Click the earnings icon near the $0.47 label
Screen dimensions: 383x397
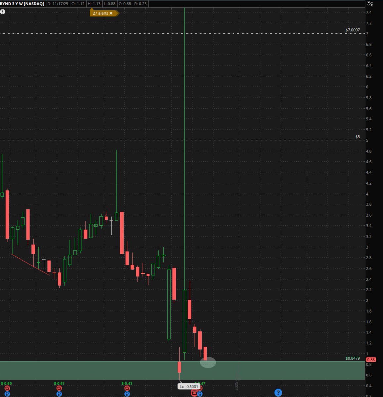[194, 392]
